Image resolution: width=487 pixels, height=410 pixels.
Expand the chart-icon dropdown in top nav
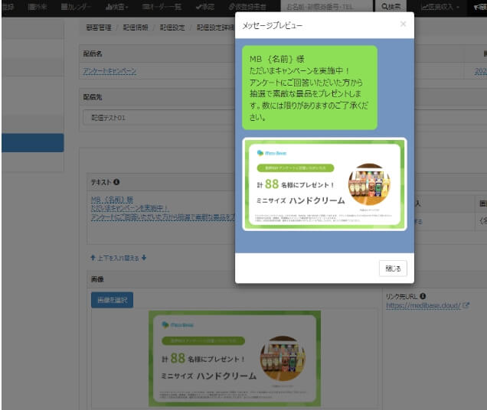(x=117, y=7)
